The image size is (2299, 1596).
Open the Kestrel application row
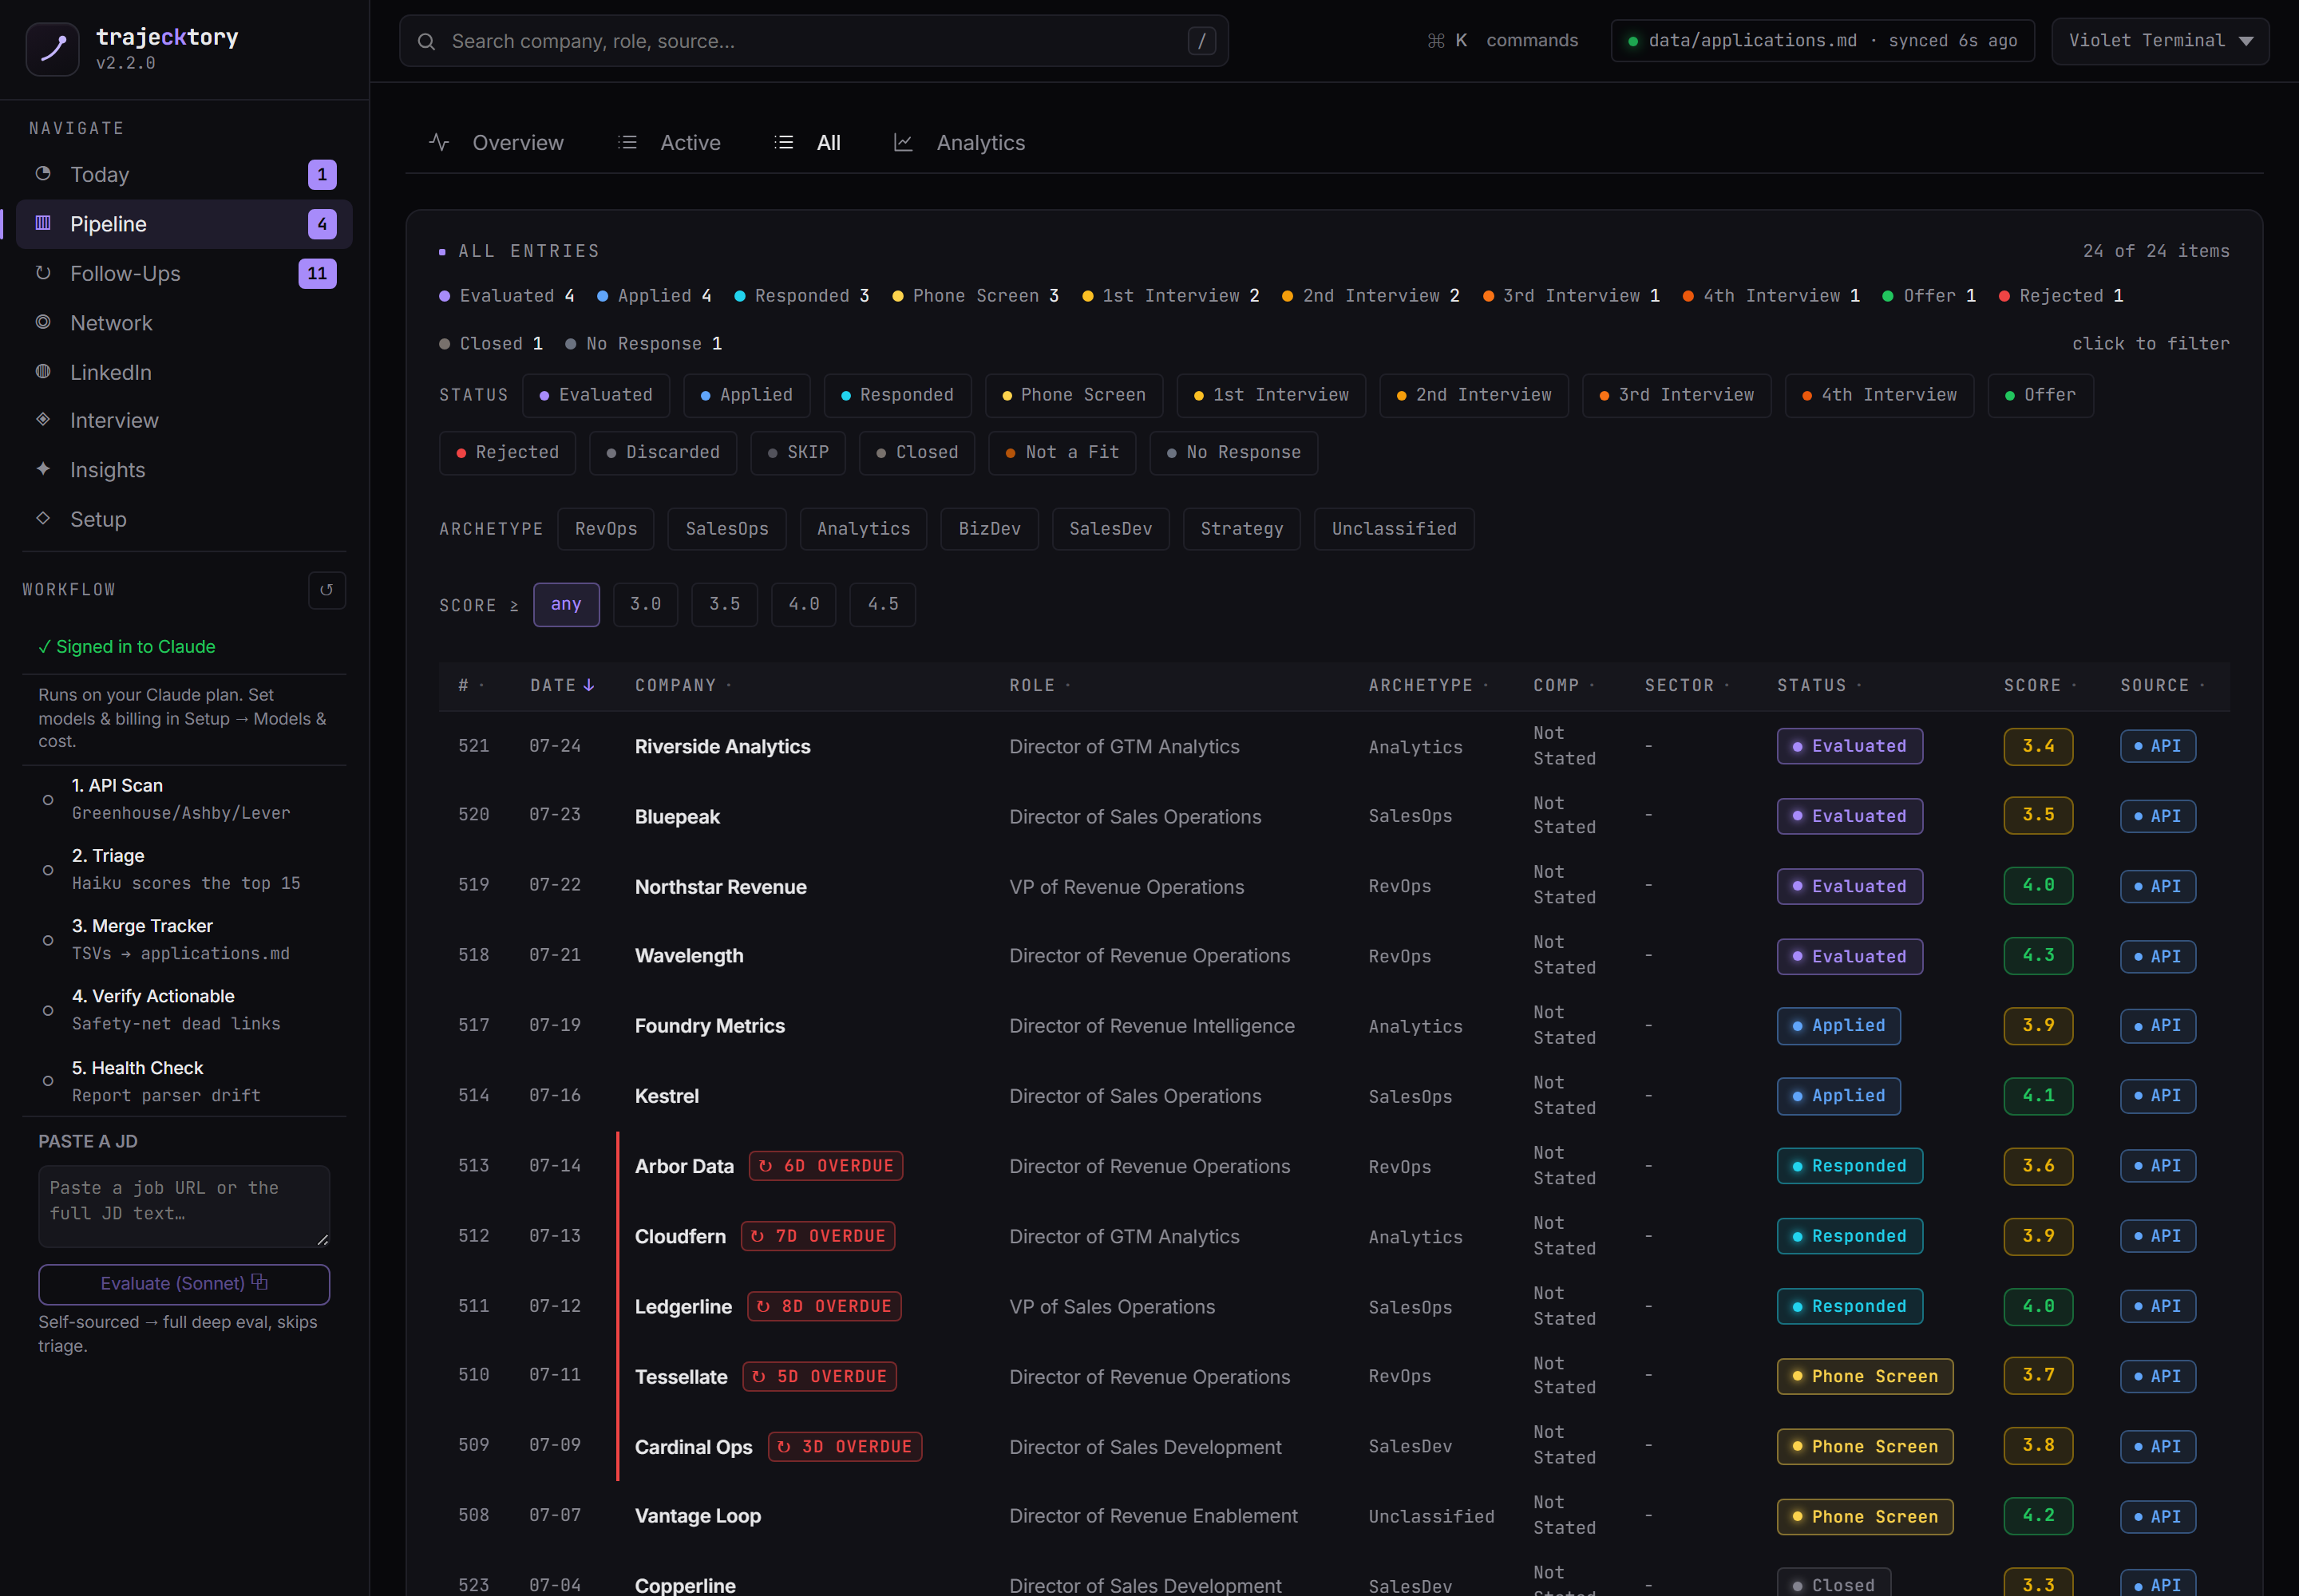click(x=1334, y=1096)
